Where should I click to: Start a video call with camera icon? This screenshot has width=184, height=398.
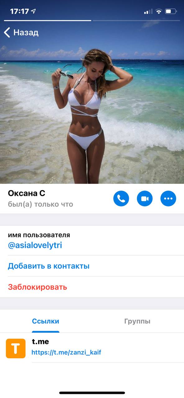[x=145, y=198]
